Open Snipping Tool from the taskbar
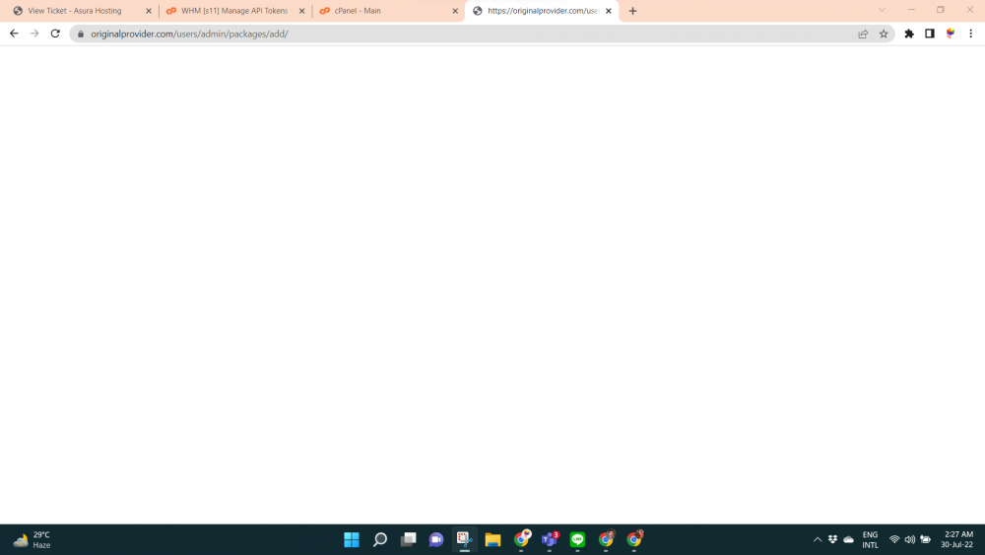The width and height of the screenshot is (985, 555). coord(465,539)
